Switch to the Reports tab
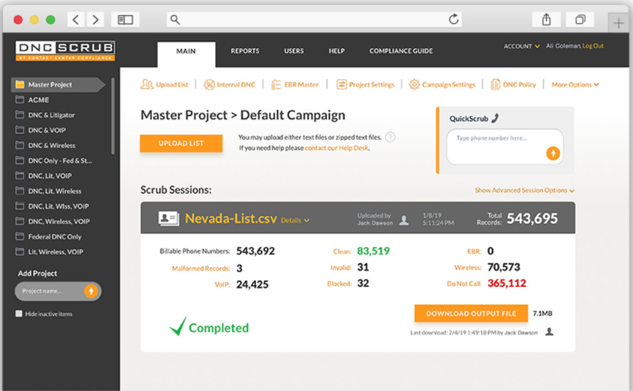 [245, 51]
